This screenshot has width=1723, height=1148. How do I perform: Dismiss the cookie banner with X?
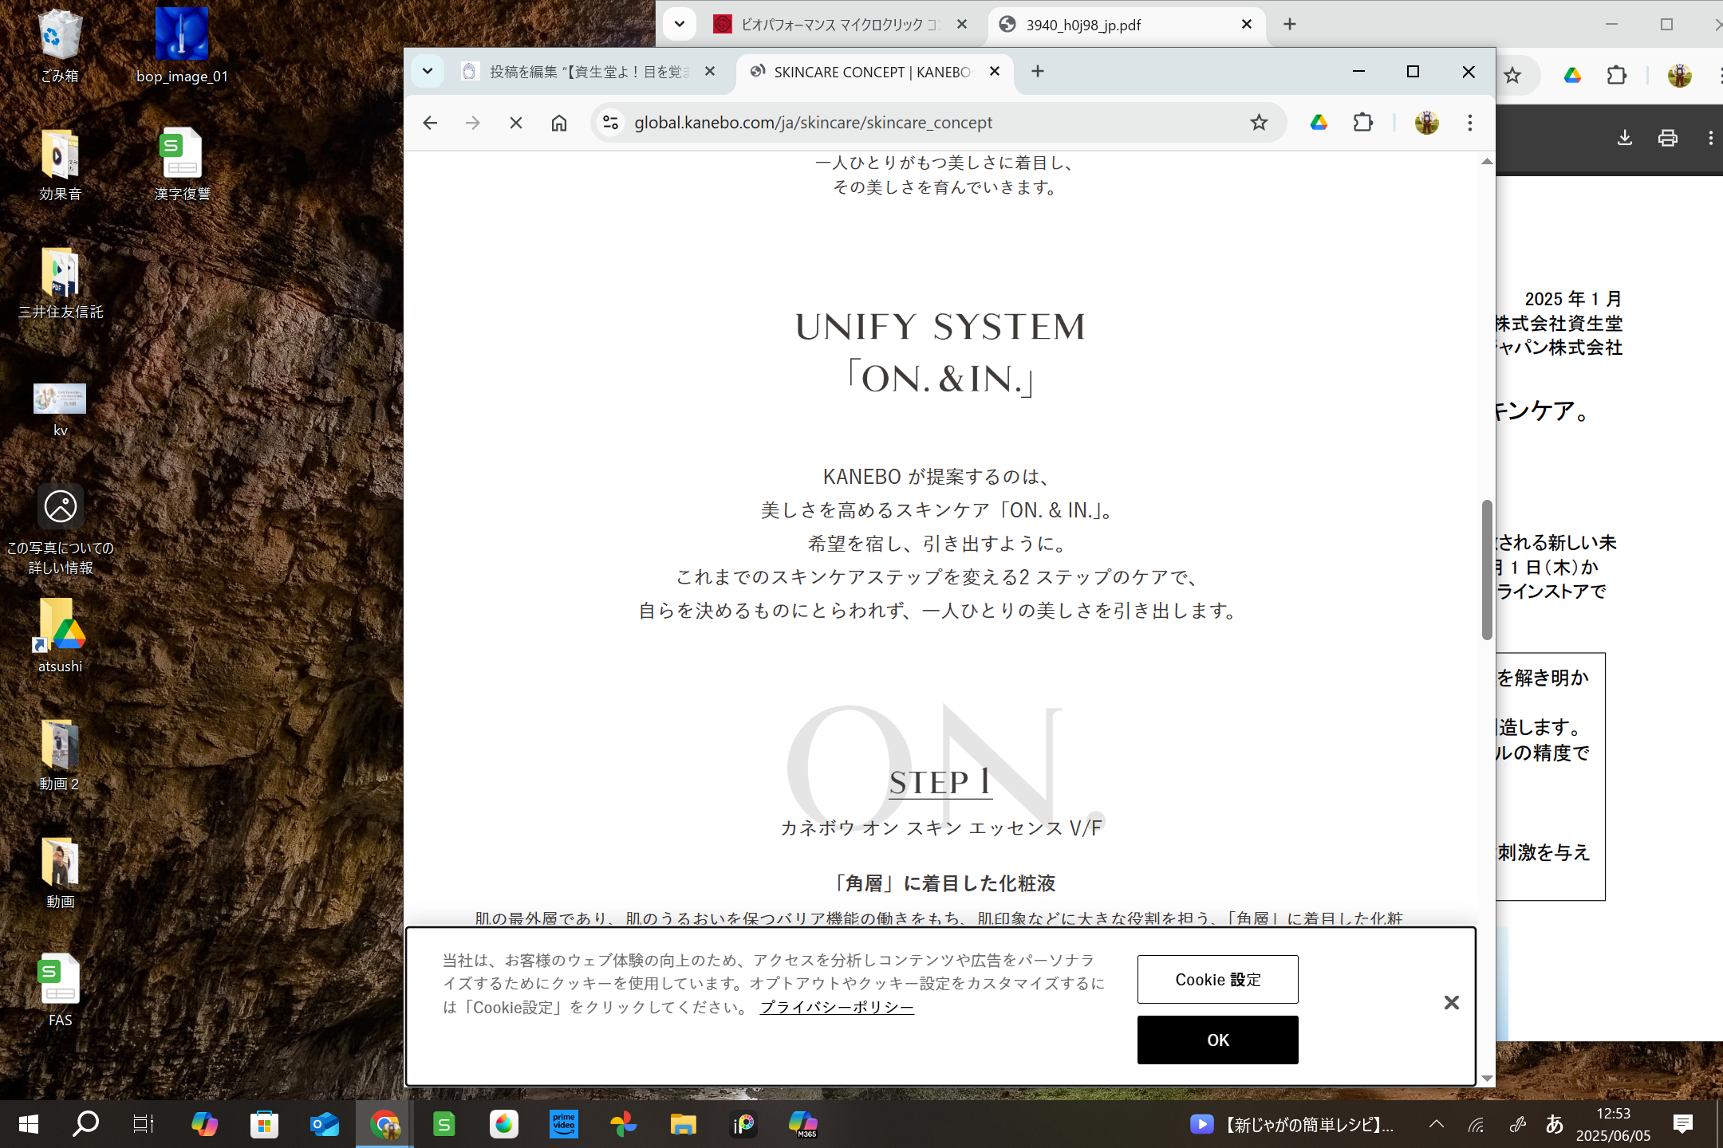pyautogui.click(x=1451, y=1003)
